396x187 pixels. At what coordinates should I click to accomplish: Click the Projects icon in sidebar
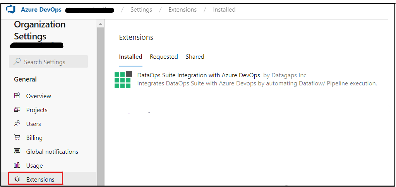17,110
